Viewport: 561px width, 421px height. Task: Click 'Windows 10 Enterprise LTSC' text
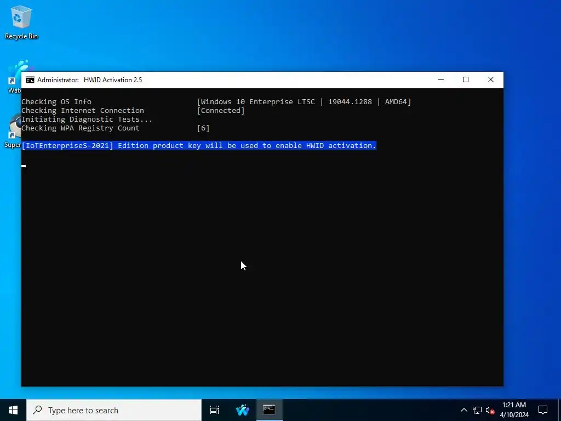pos(257,101)
